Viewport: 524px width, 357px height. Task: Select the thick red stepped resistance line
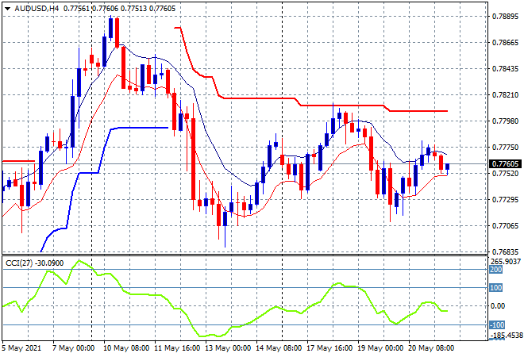tap(254, 98)
